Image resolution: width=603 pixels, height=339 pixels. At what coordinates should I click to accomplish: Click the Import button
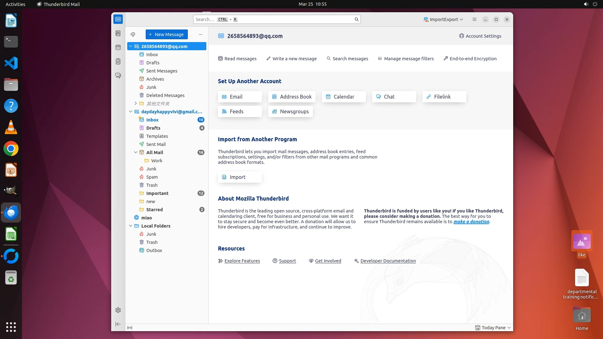coord(240,177)
